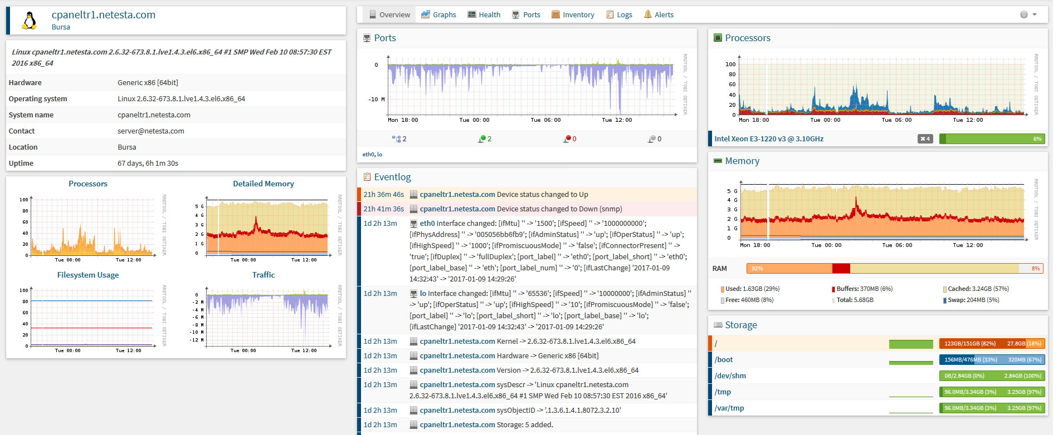Click the Linux penguin device icon
Screen dimensions: 1053x435
[x=29, y=21]
